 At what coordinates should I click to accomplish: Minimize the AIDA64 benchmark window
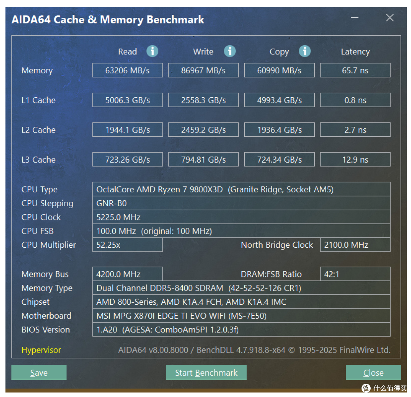tap(355, 17)
